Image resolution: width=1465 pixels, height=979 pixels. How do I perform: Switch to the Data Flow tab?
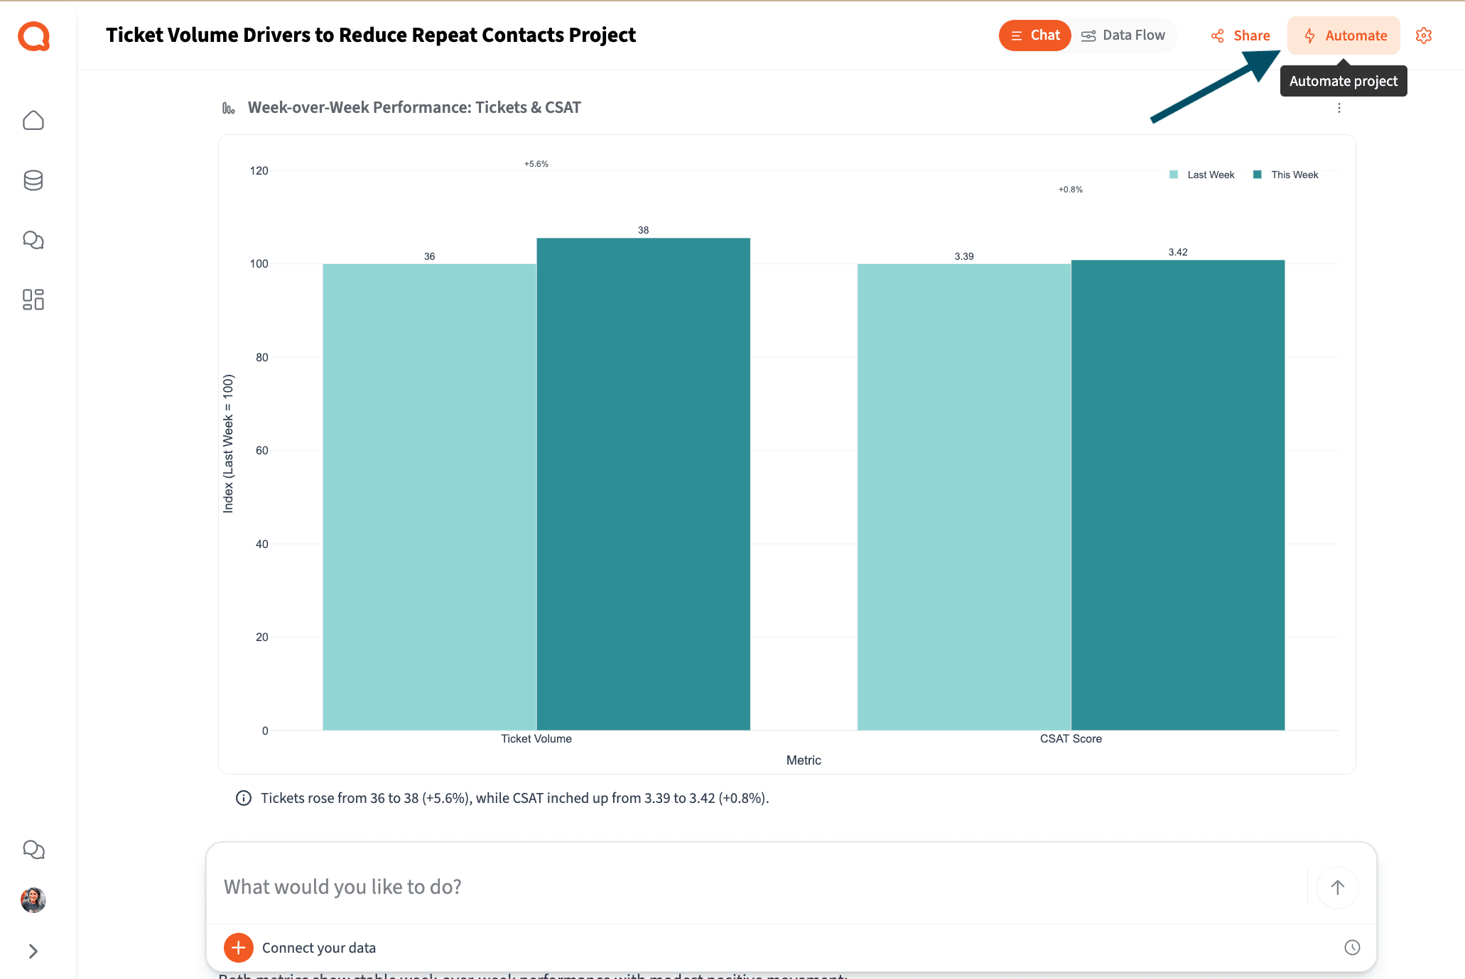[x=1124, y=35]
